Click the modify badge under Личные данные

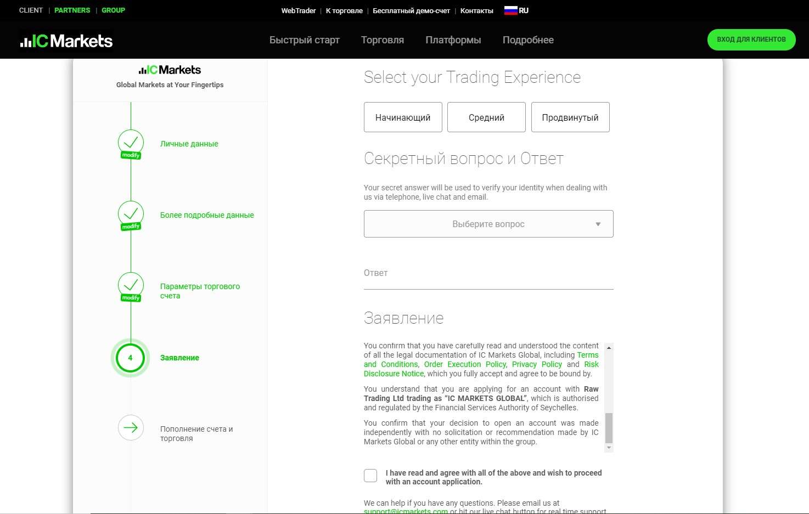131,155
